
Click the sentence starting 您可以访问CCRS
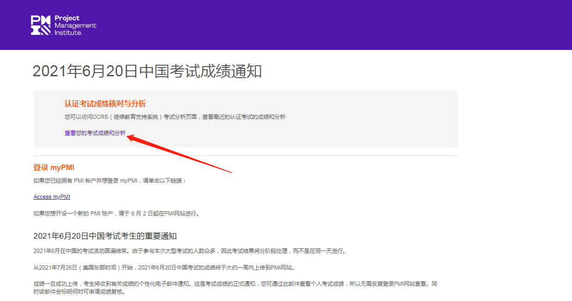[175, 117]
